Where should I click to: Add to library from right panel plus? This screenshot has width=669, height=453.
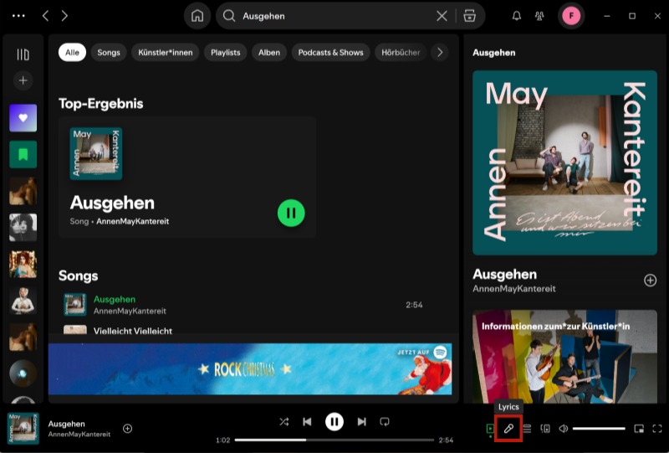(x=651, y=281)
